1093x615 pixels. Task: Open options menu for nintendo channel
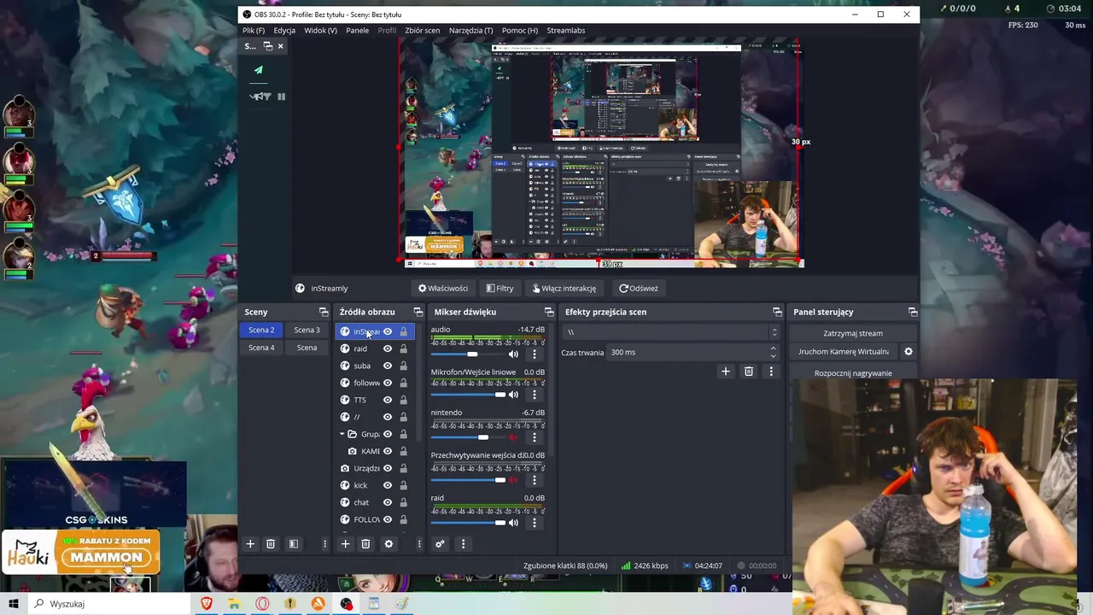[535, 437]
